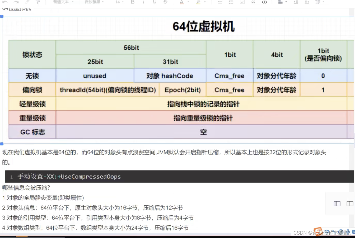Screen dimensions: 355x238
Task: Toggle italic formatting
Action: [143, 2]
